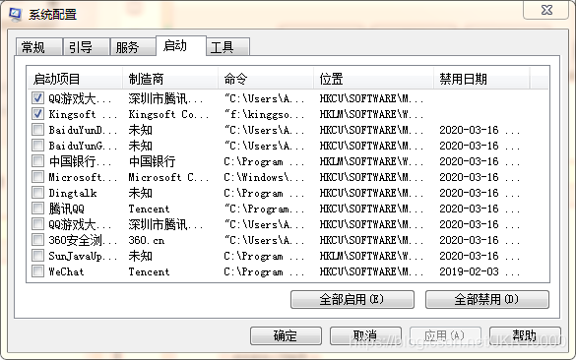Screen dimensions: 576x360
Task: Click the Tencent manufacturer of WeChat row
Action: 149,271
